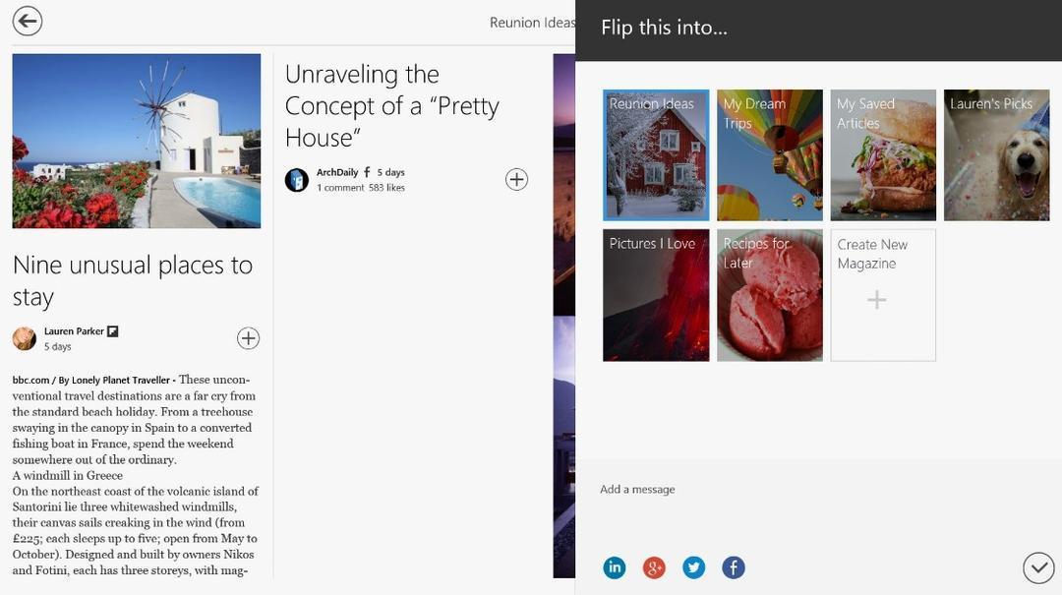Open the windmill pool article image
Screen dimensions: 1062x595
[136, 141]
